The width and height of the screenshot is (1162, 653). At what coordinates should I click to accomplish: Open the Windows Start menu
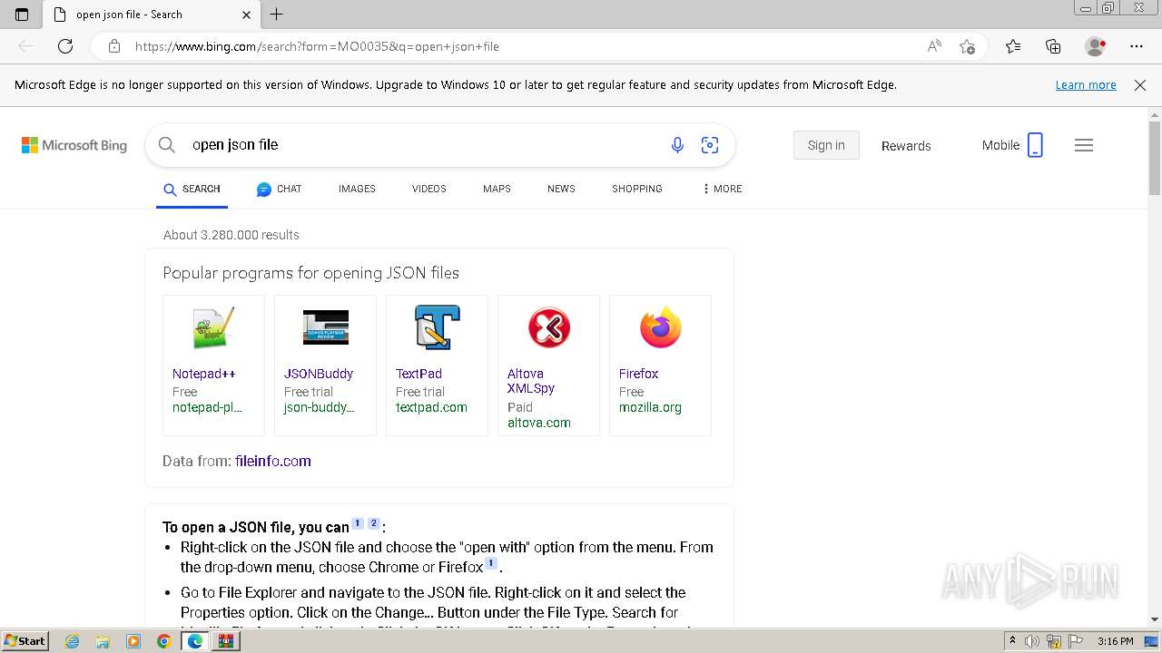25,641
